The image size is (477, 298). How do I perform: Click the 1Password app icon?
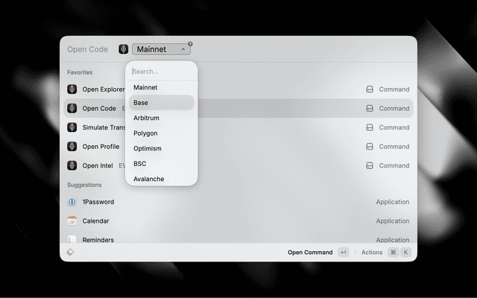[x=72, y=202]
